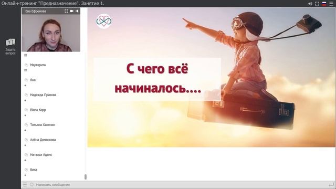Mute presenter audio speaker icon

(77, 11)
